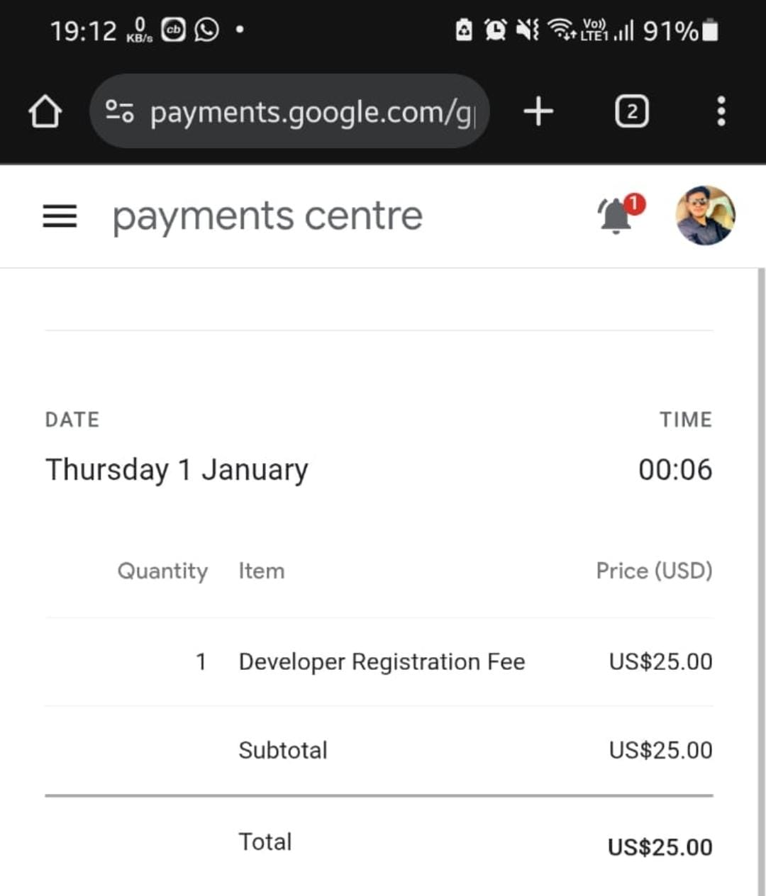Tap the account profile picture
The height and width of the screenshot is (896, 766).
[x=705, y=215]
